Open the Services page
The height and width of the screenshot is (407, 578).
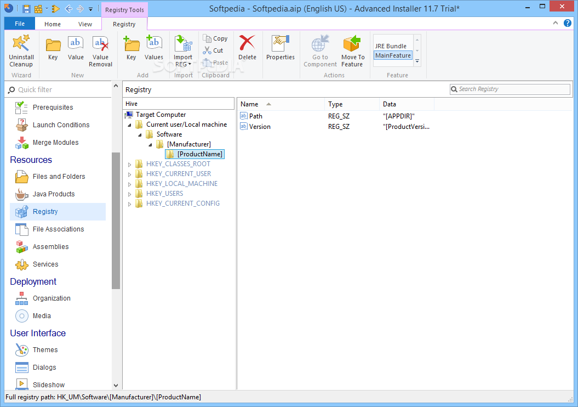45,264
